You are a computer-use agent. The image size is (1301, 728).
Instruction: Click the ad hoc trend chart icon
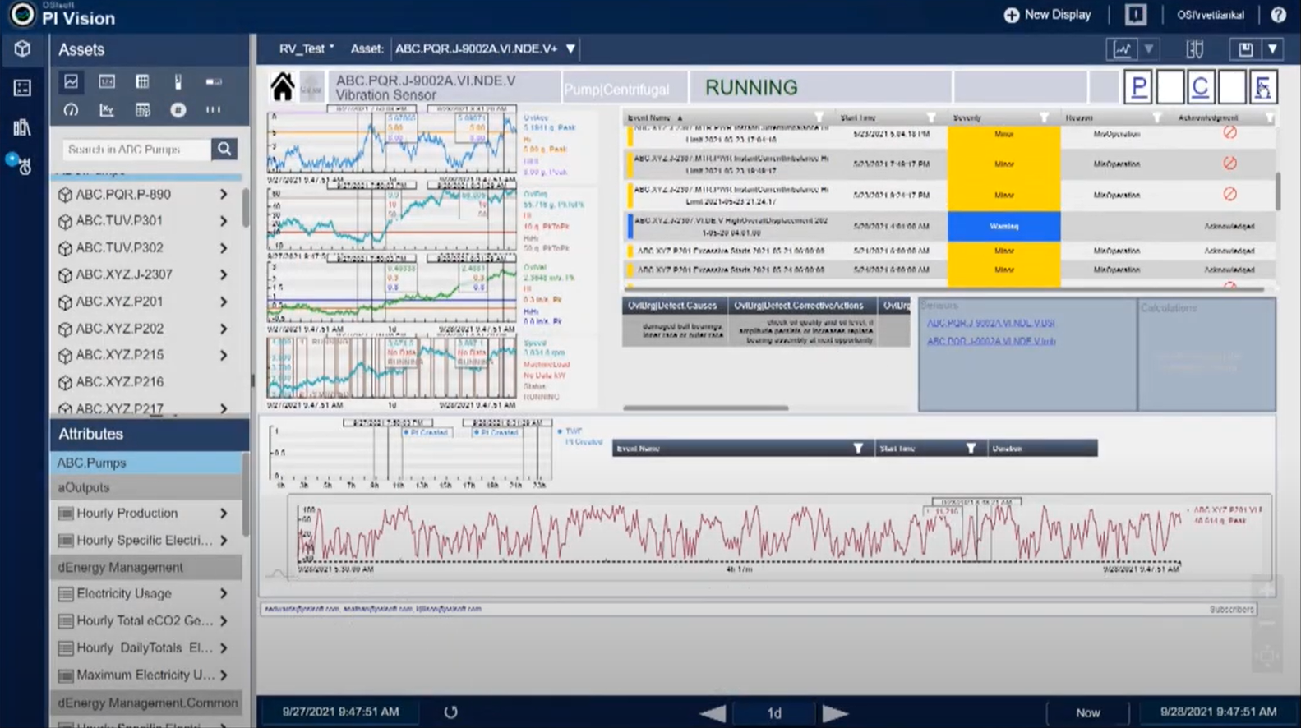1123,49
